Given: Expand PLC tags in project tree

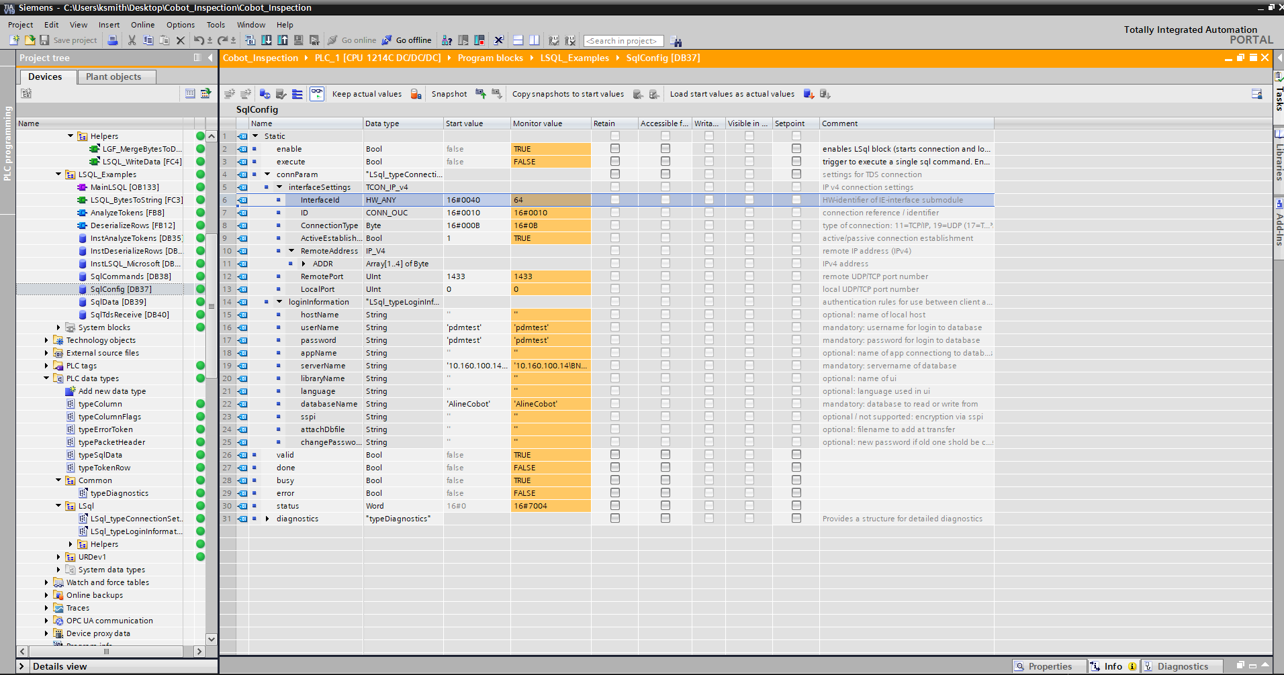Looking at the screenshot, I should coord(46,366).
